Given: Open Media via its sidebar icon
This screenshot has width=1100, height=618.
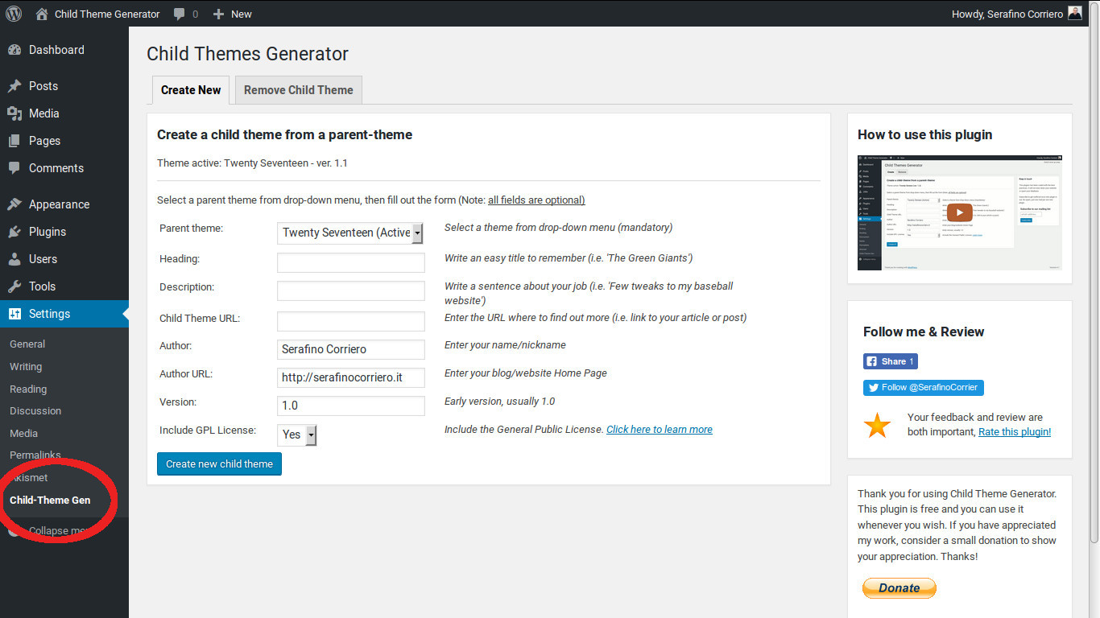Looking at the screenshot, I should point(14,113).
